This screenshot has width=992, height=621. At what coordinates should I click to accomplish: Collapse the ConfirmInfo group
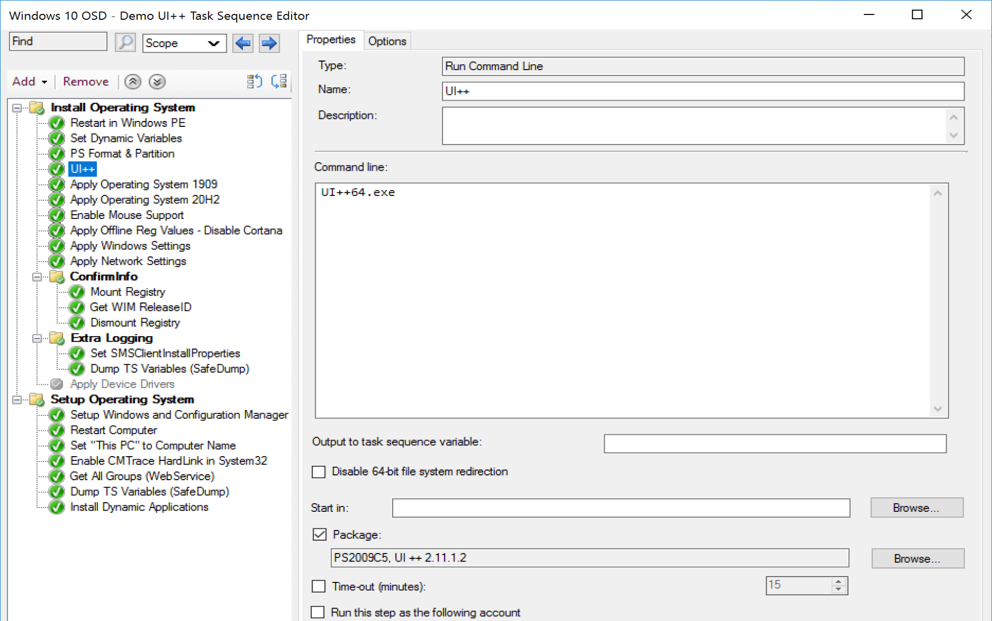point(37,277)
